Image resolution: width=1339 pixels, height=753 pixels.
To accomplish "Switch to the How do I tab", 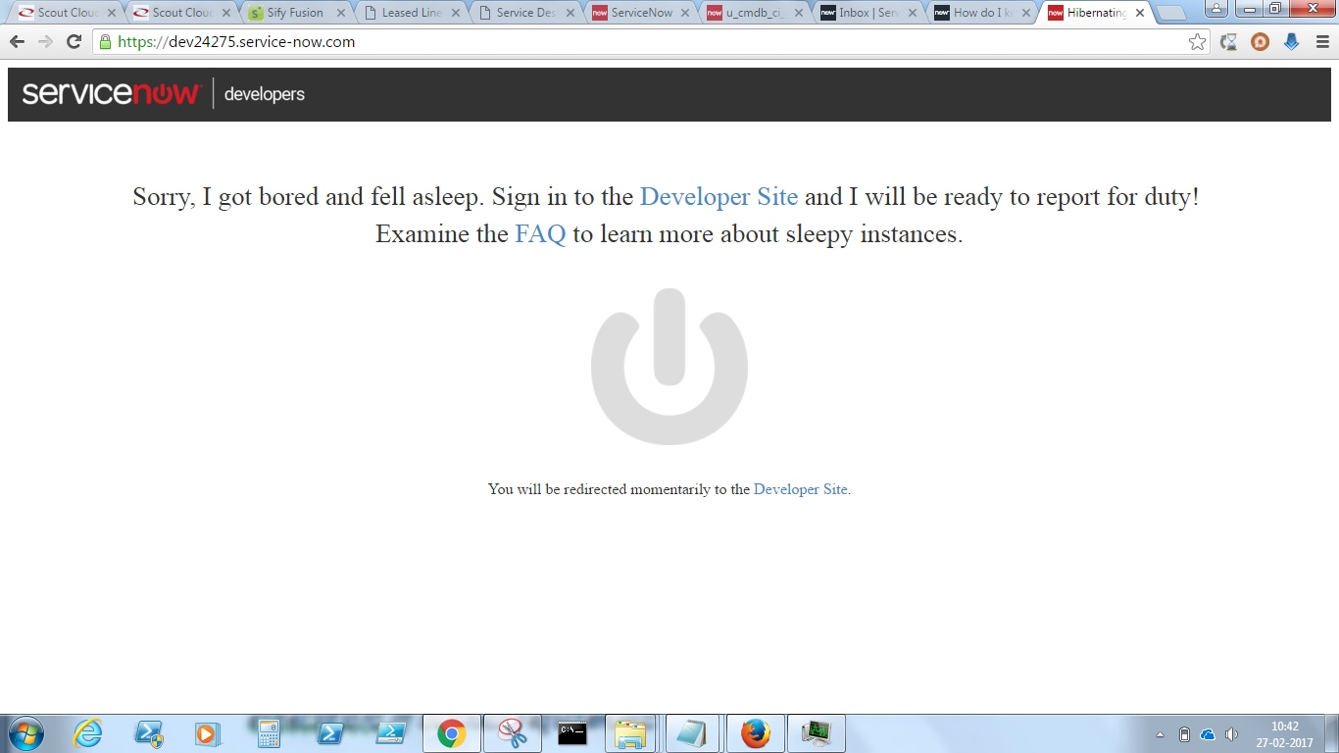I will tap(982, 13).
